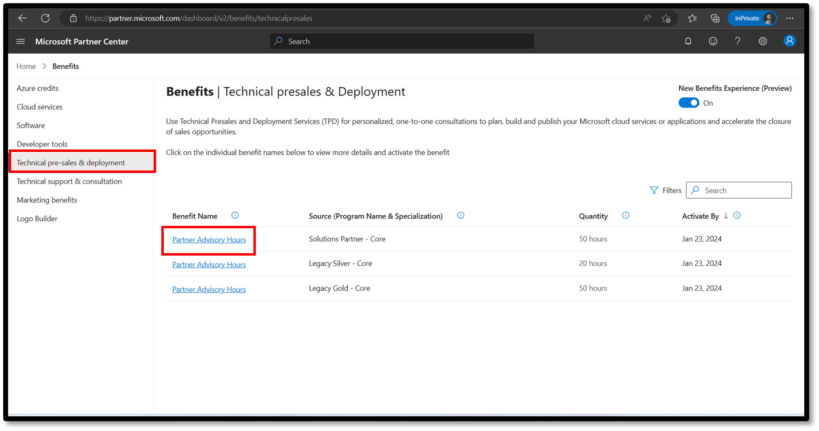
Task: Open Logo Builder from sidebar navigation
Action: (x=37, y=218)
